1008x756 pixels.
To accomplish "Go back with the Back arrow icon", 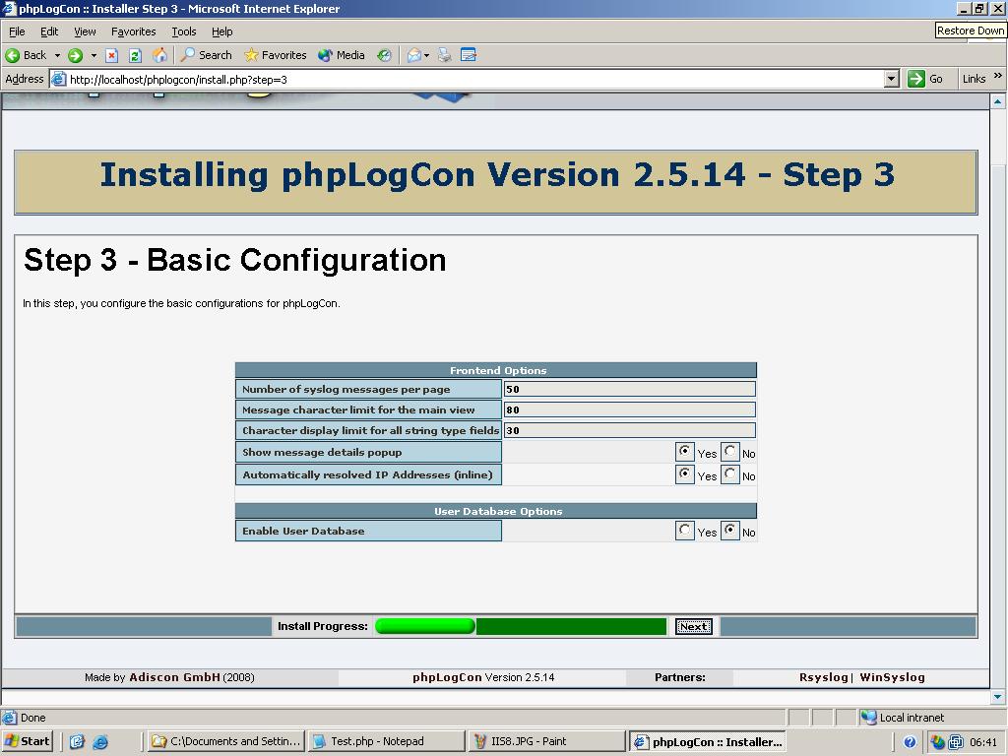I will pos(12,55).
